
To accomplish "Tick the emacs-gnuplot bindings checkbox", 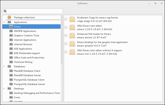I will 66,44.
